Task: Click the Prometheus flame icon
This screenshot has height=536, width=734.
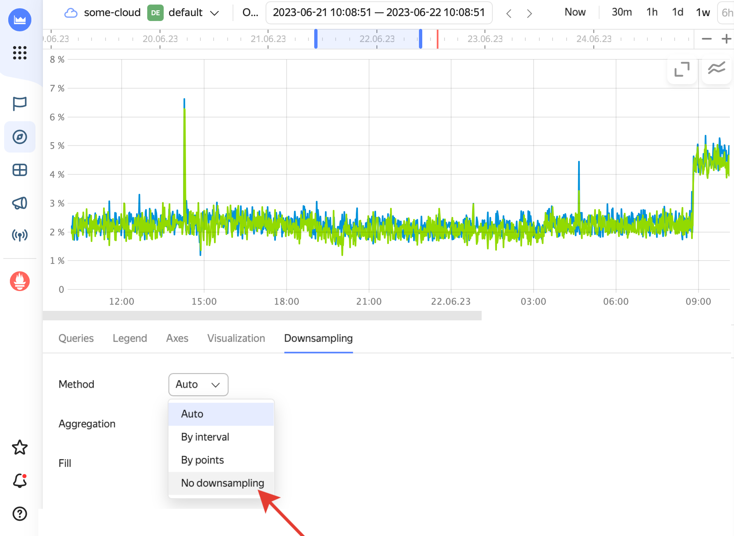Action: [19, 281]
